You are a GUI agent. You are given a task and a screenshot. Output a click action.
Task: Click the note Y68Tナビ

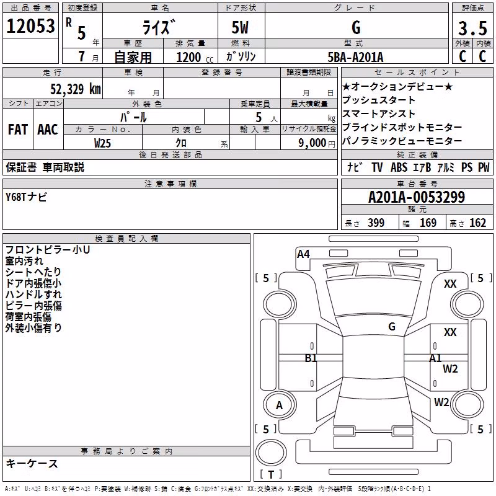(x=26, y=197)
